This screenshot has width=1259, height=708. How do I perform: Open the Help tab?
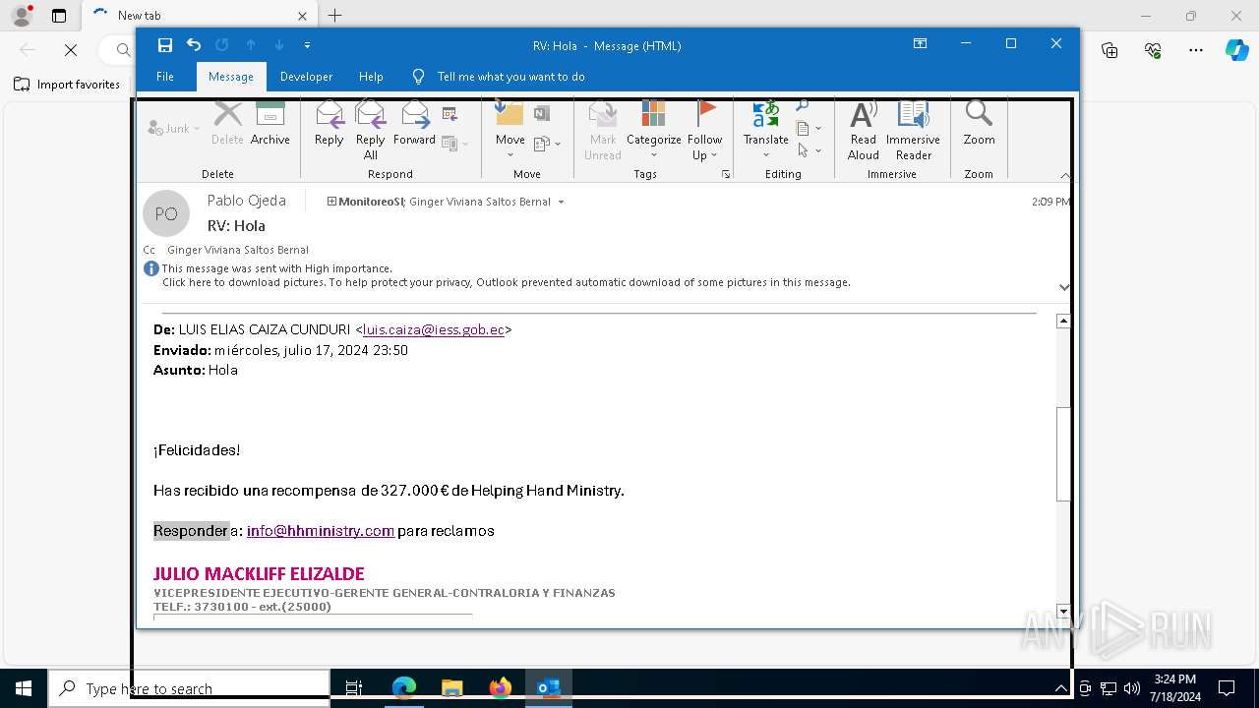371,77
